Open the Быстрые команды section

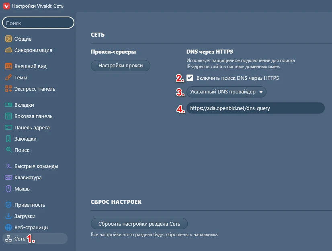pos(36,166)
